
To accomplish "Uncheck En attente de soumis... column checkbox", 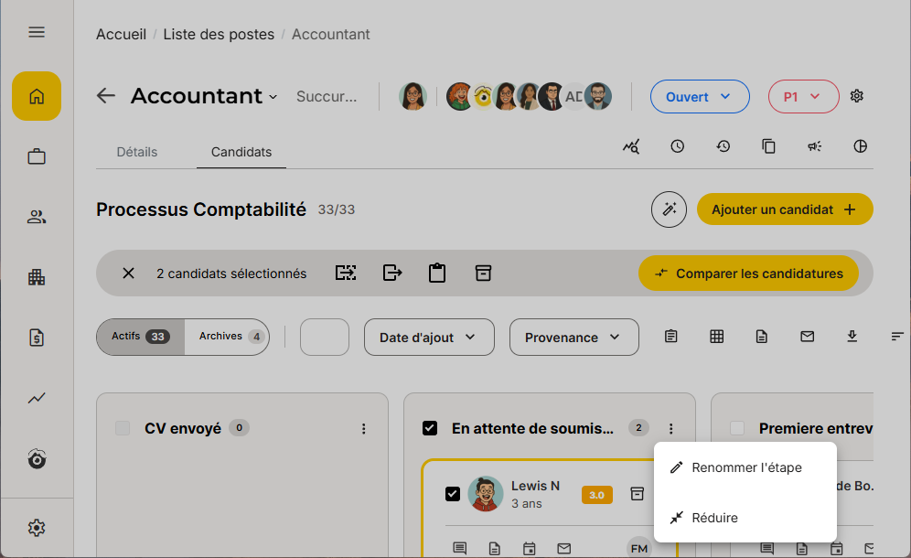I will (430, 428).
